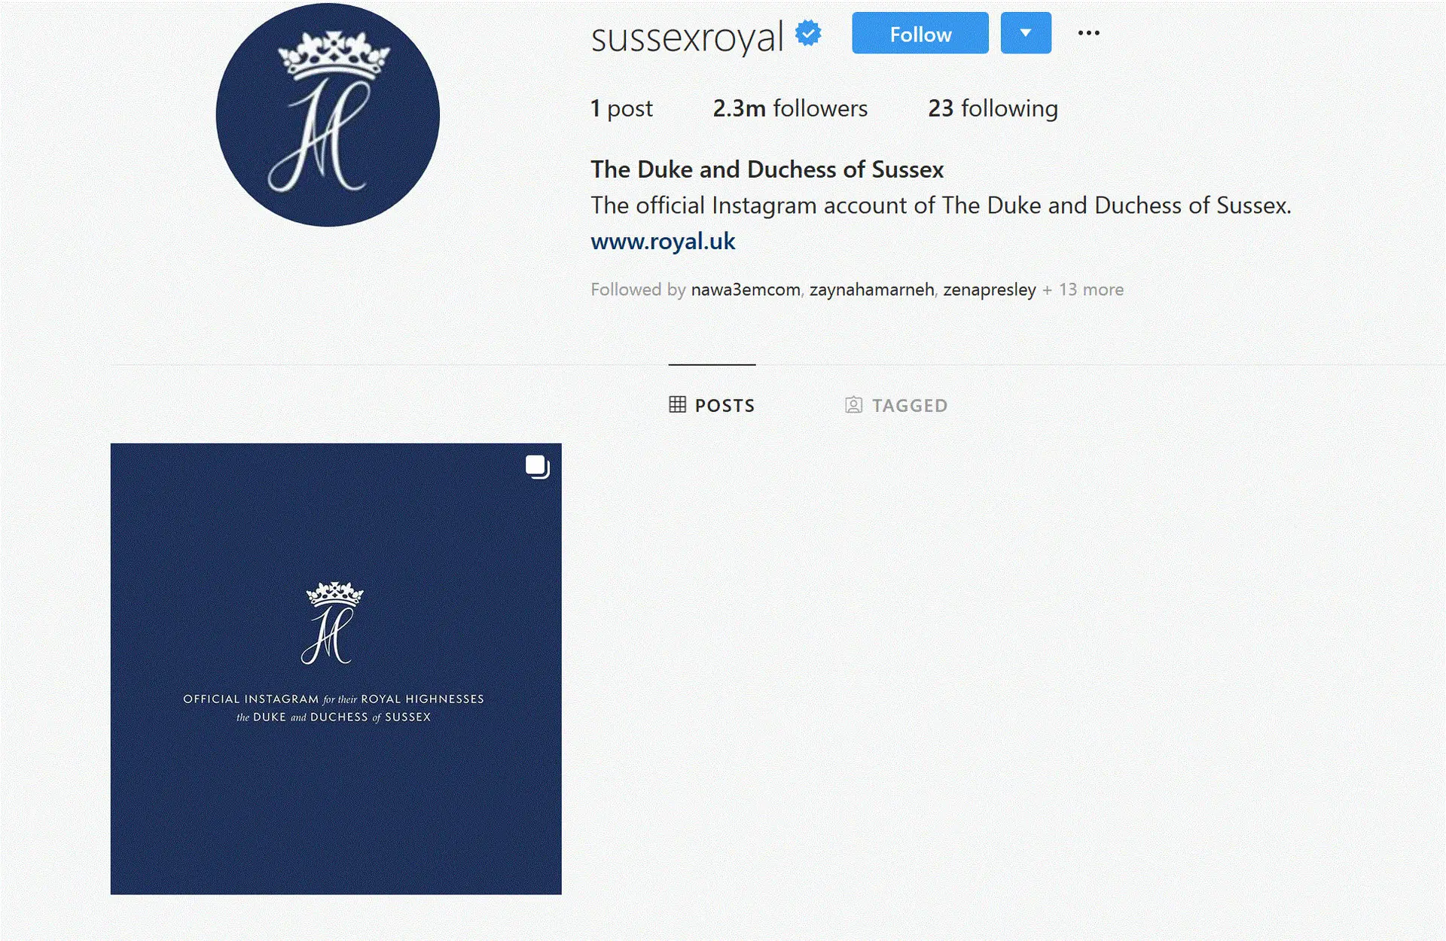The height and width of the screenshot is (941, 1446).
Task: Click the sussexroyal username heading
Action: coord(687,37)
